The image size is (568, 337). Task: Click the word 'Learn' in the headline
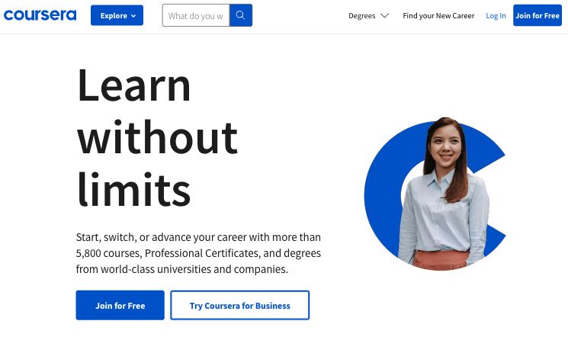tap(133, 85)
